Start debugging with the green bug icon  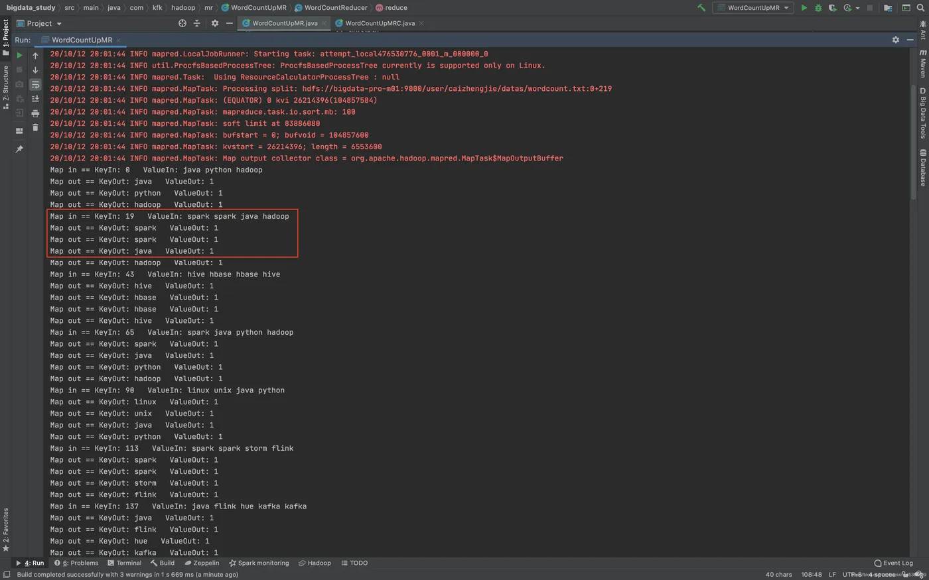818,8
